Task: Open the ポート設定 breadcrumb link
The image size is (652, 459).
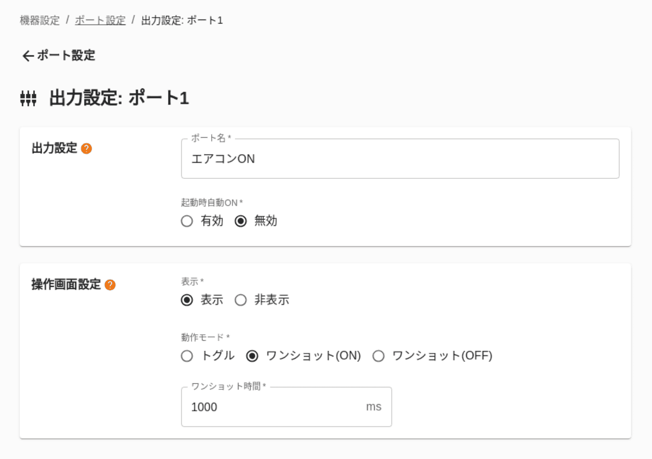Action: 100,20
